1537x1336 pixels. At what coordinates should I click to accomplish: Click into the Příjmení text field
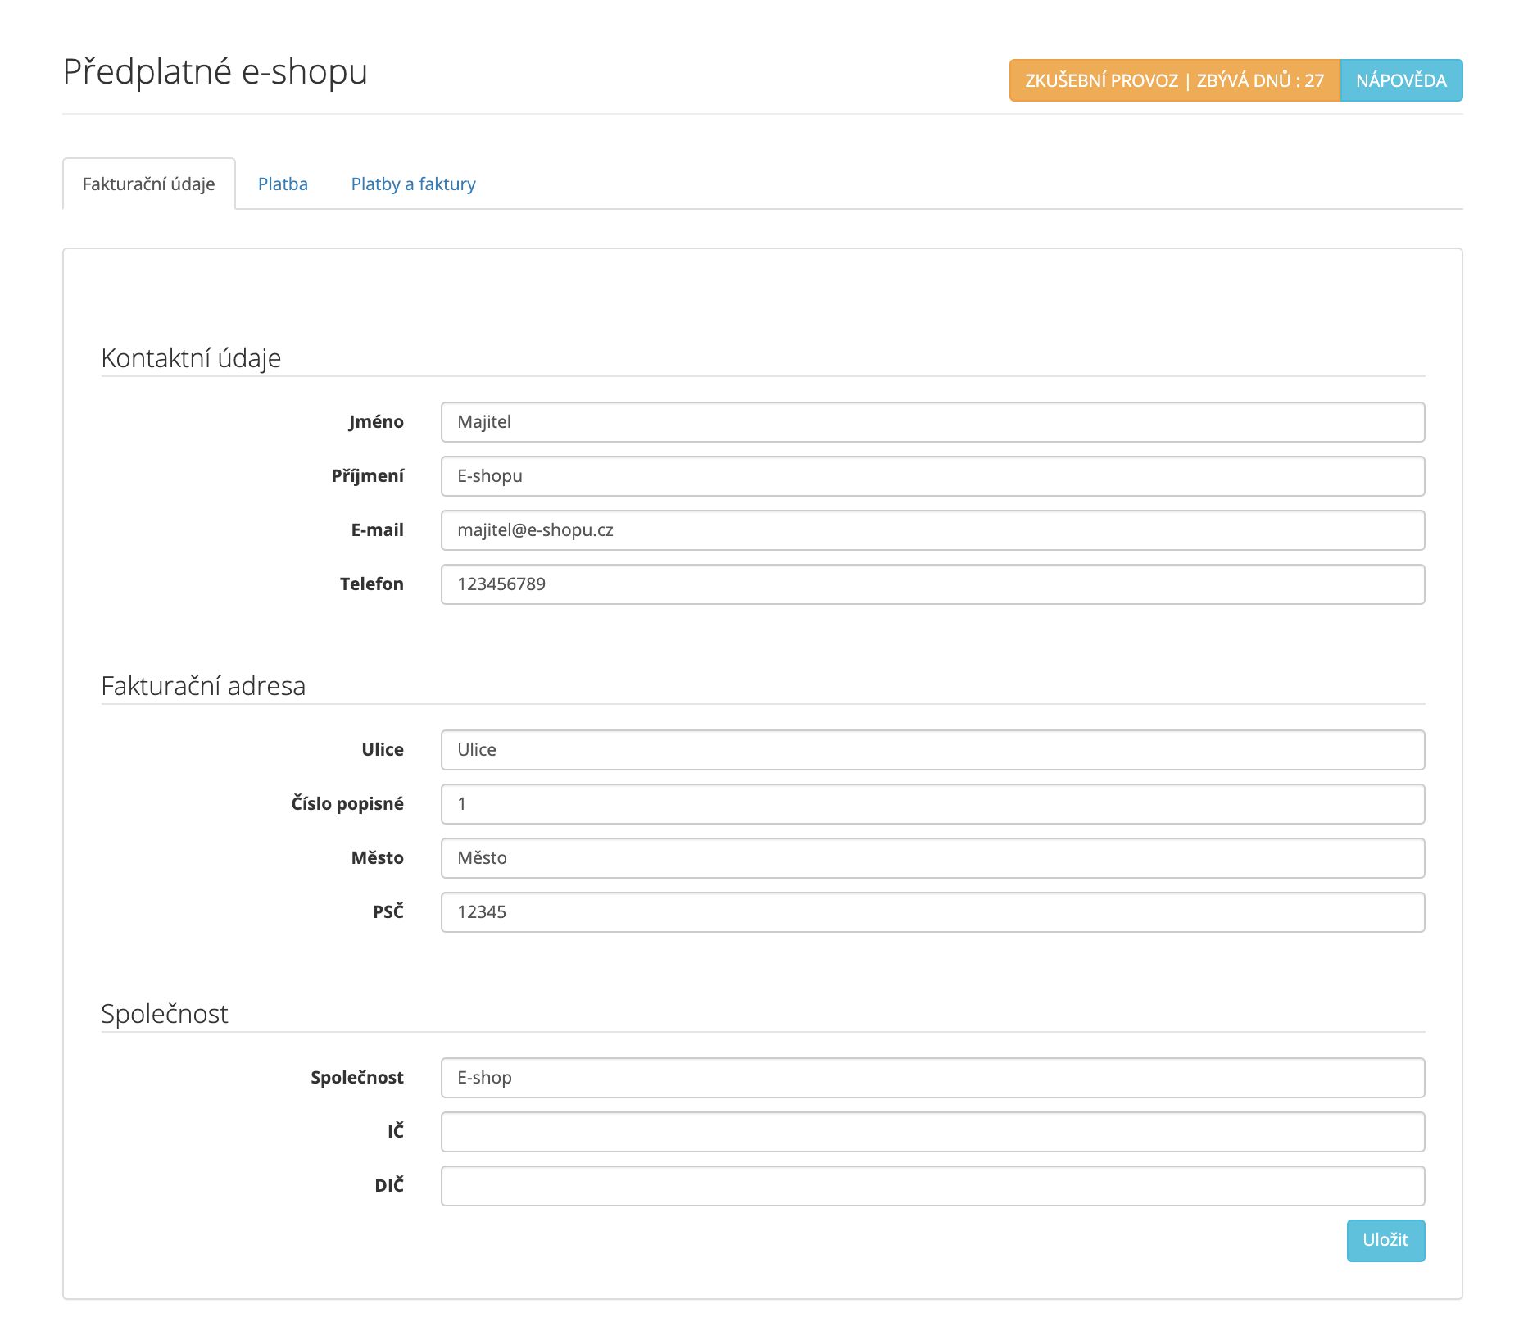pyautogui.click(x=932, y=476)
